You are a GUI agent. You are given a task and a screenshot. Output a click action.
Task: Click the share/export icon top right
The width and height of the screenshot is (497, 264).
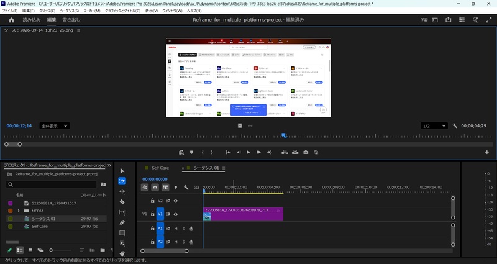(448, 20)
